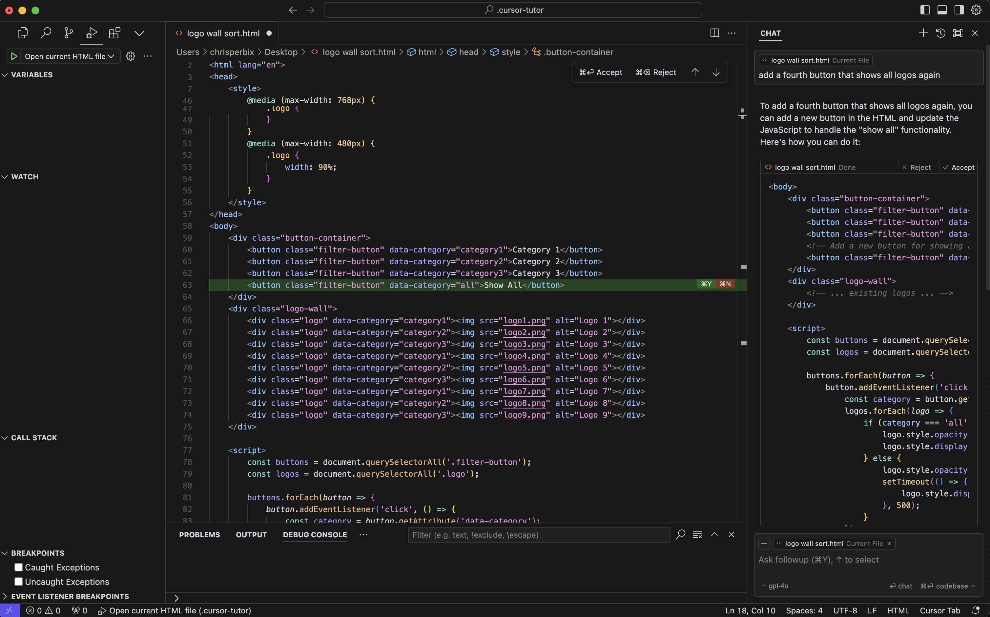990x617 pixels.
Task: Reject line 63 change with ⌘N badge
Action: [725, 285]
